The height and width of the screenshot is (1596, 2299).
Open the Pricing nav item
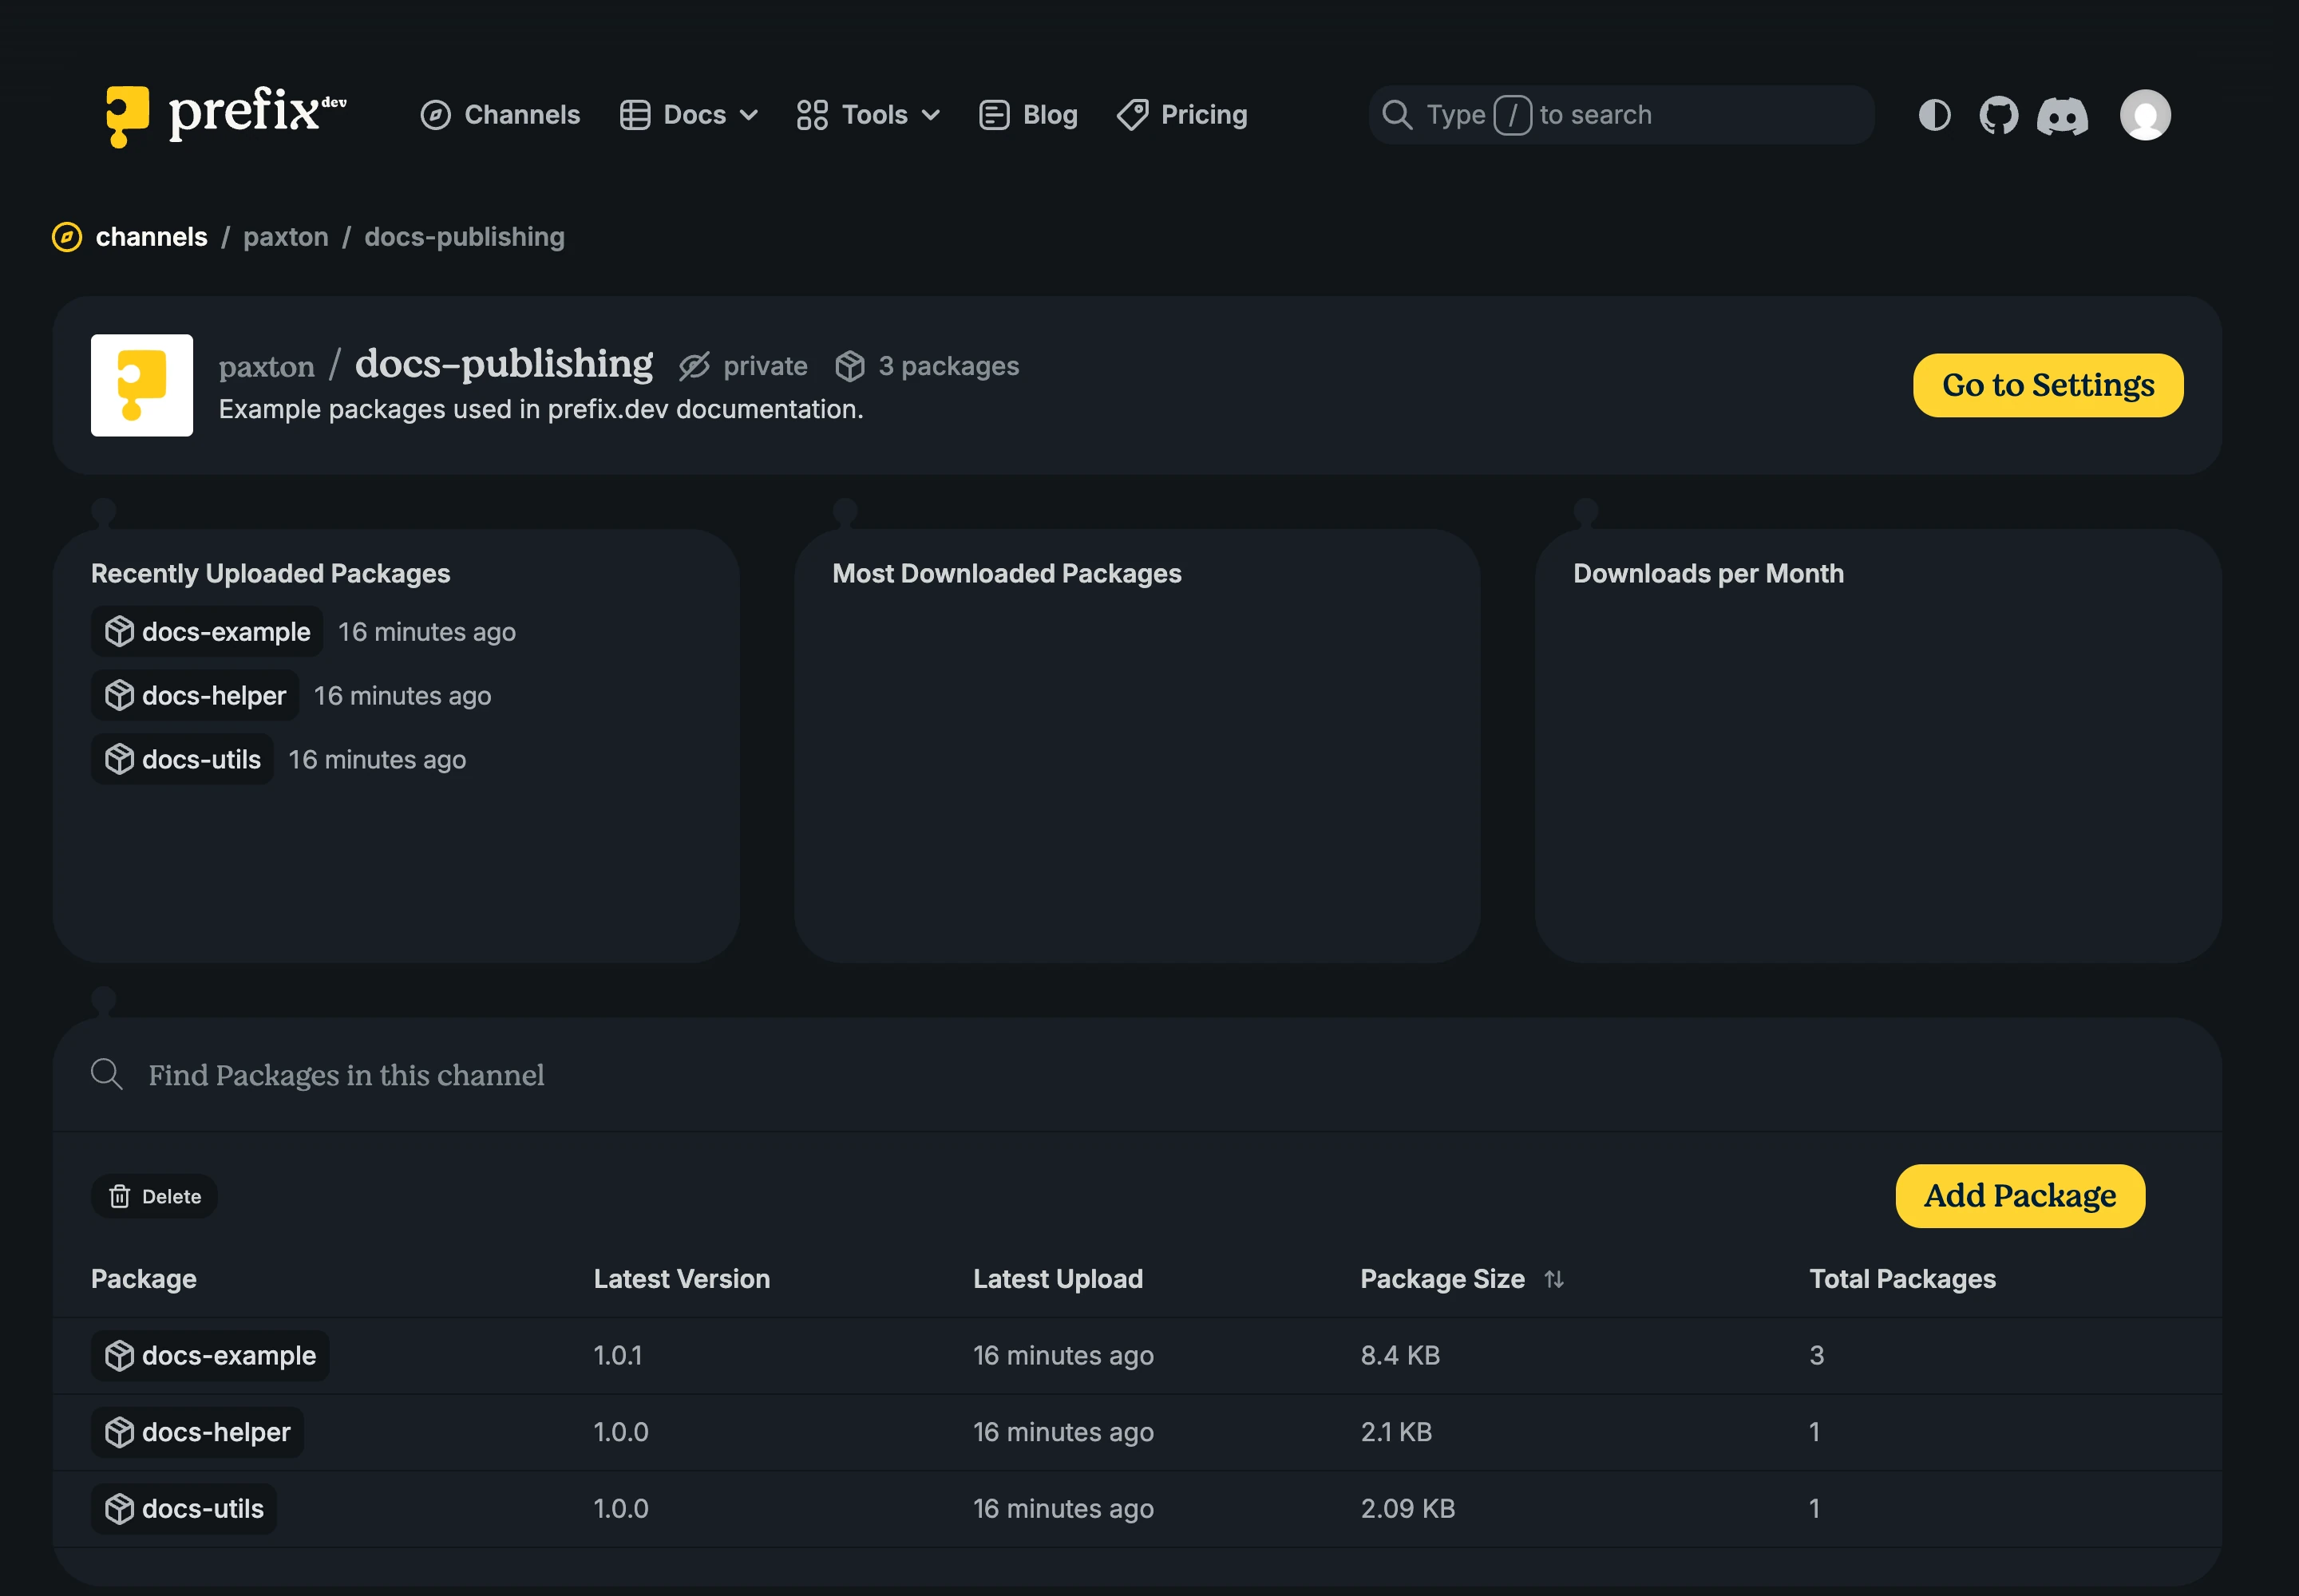[1182, 115]
